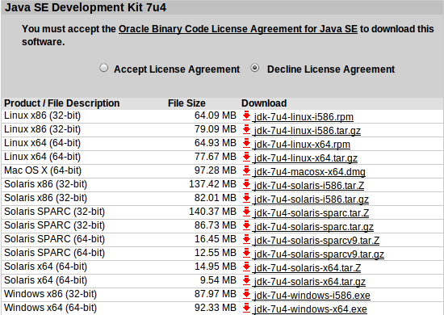
Task: Download jdk-7u4-linux-i586.tar.gz link
Action: click(x=308, y=131)
